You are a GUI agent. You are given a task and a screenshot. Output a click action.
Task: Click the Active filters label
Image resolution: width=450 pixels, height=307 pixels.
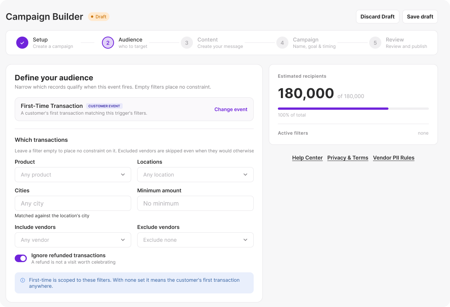[x=293, y=133]
